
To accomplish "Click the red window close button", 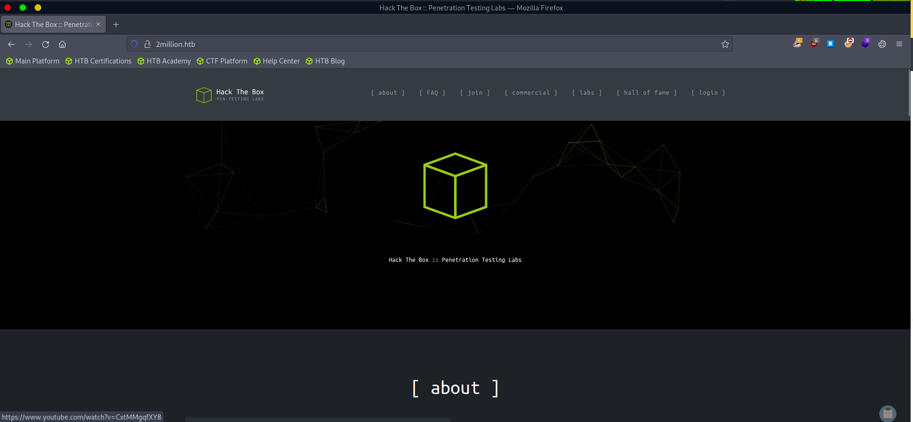I will [8, 8].
